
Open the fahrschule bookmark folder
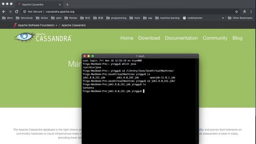tap(24, 18)
